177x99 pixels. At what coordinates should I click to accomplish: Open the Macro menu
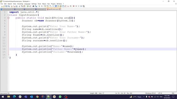pyautogui.click(x=44, y=4)
